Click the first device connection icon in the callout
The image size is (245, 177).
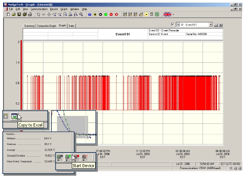pyautogui.click(x=60, y=157)
